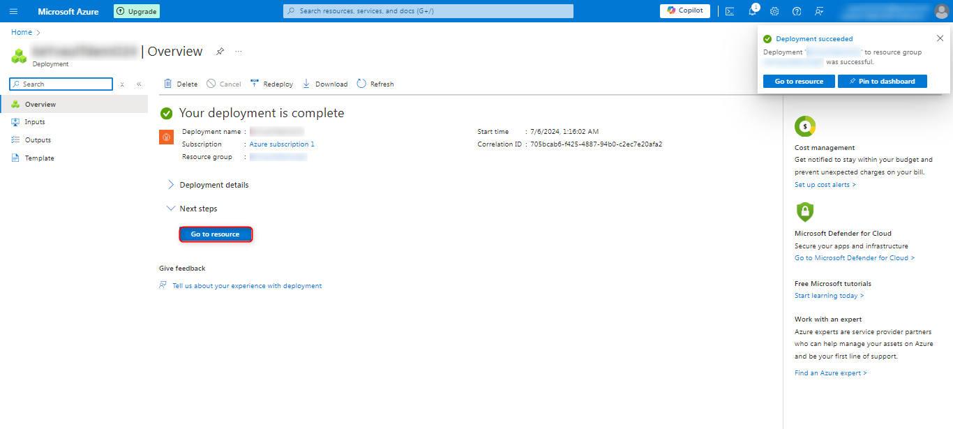Pin the deployment overview page
This screenshot has height=429, width=953.
pyautogui.click(x=220, y=52)
